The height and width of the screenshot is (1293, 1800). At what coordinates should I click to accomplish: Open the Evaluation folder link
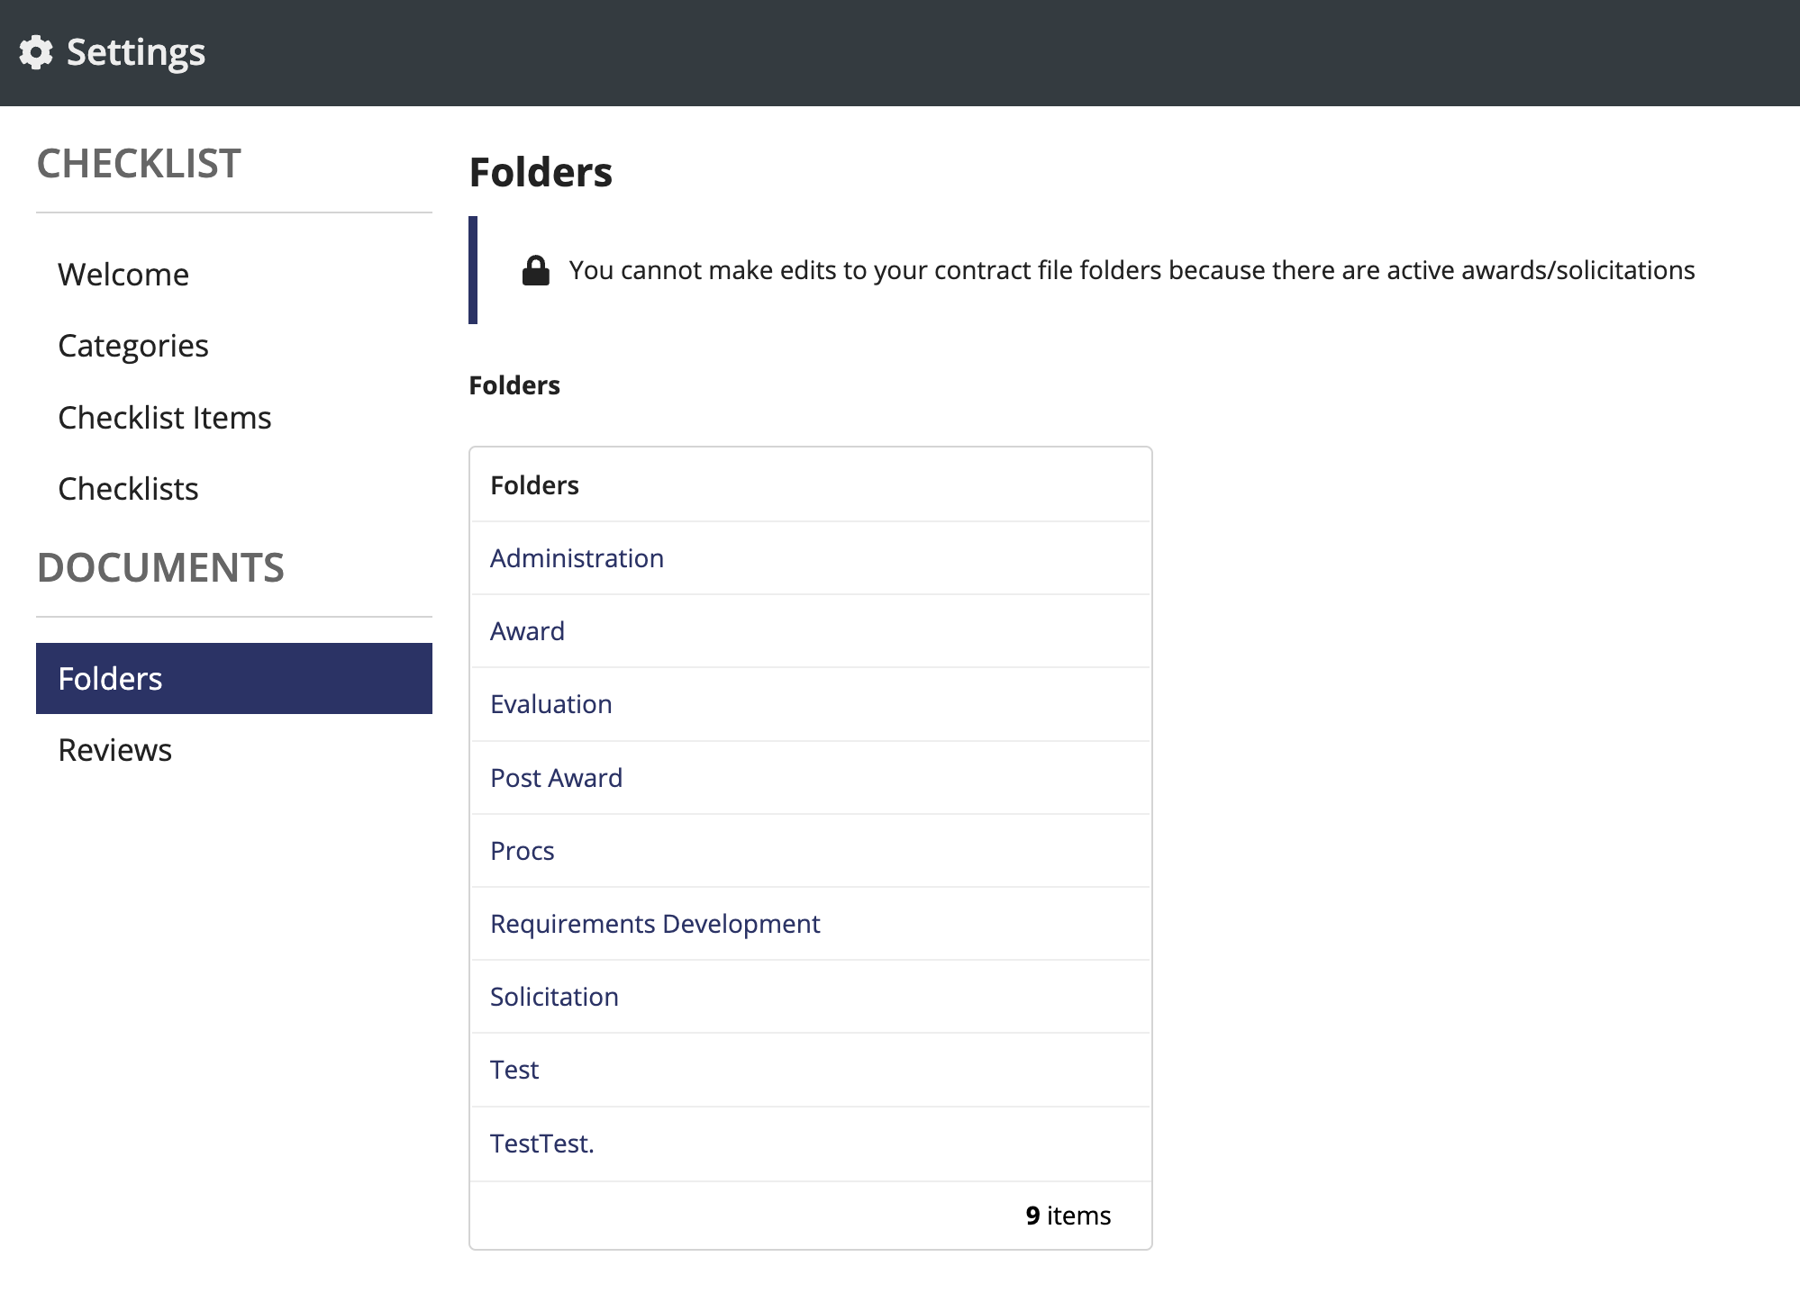(551, 704)
